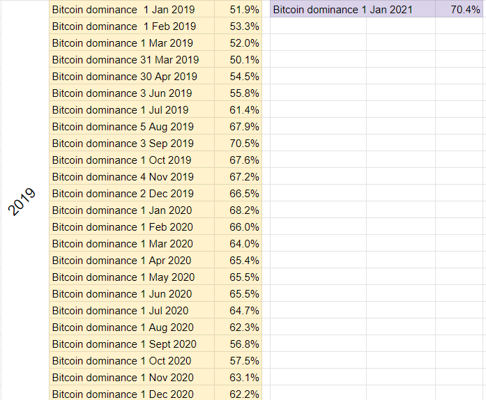486x400 pixels.
Task: Click the 68.2% value cell
Action: tap(238, 210)
